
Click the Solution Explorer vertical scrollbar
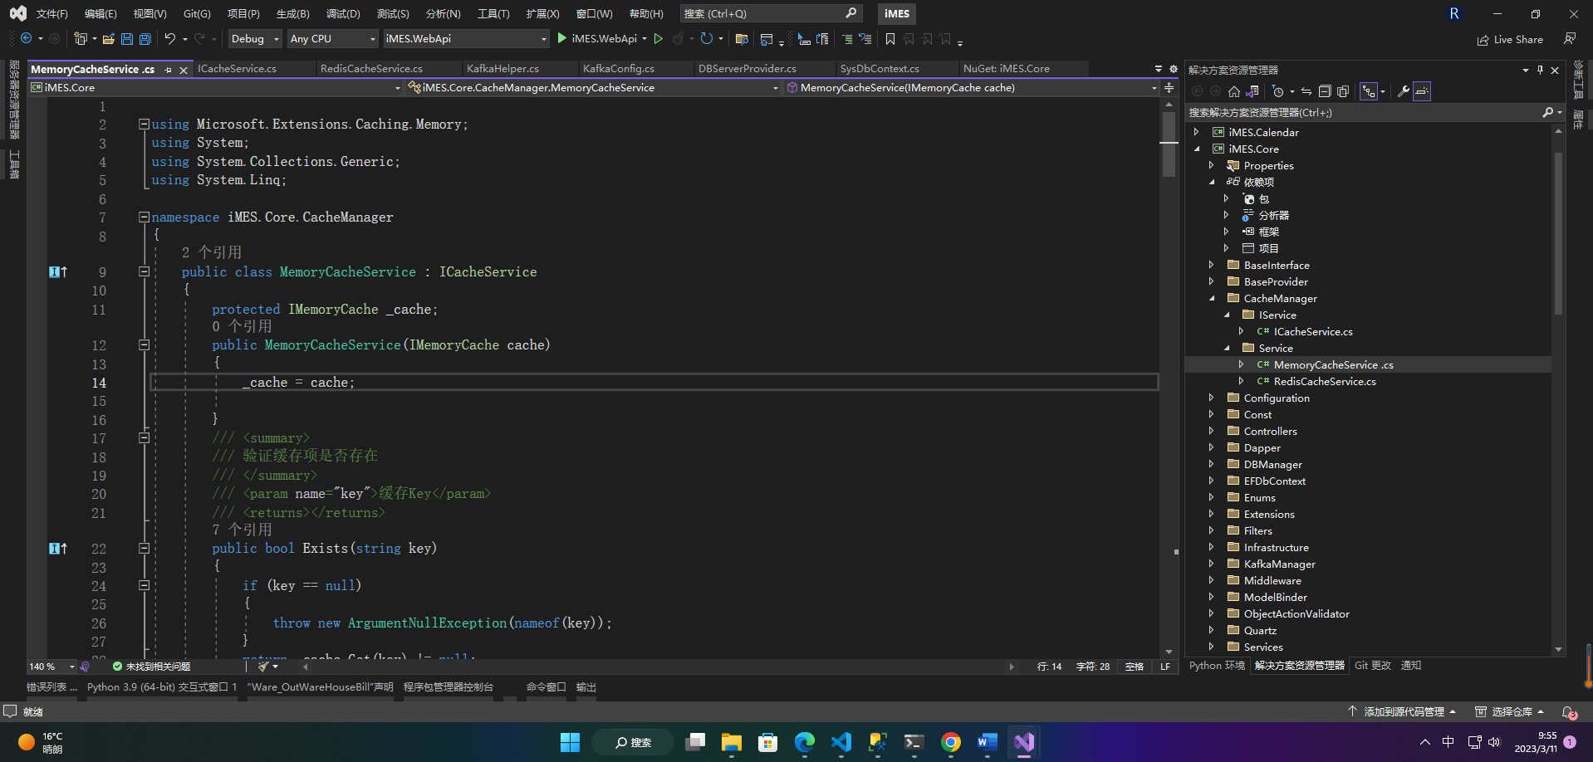(1558, 232)
